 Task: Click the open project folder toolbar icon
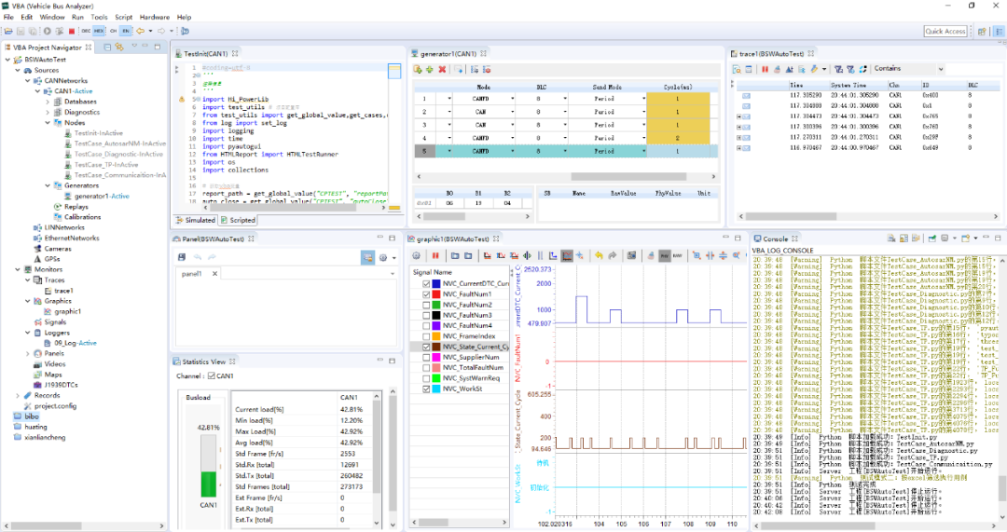(x=8, y=31)
